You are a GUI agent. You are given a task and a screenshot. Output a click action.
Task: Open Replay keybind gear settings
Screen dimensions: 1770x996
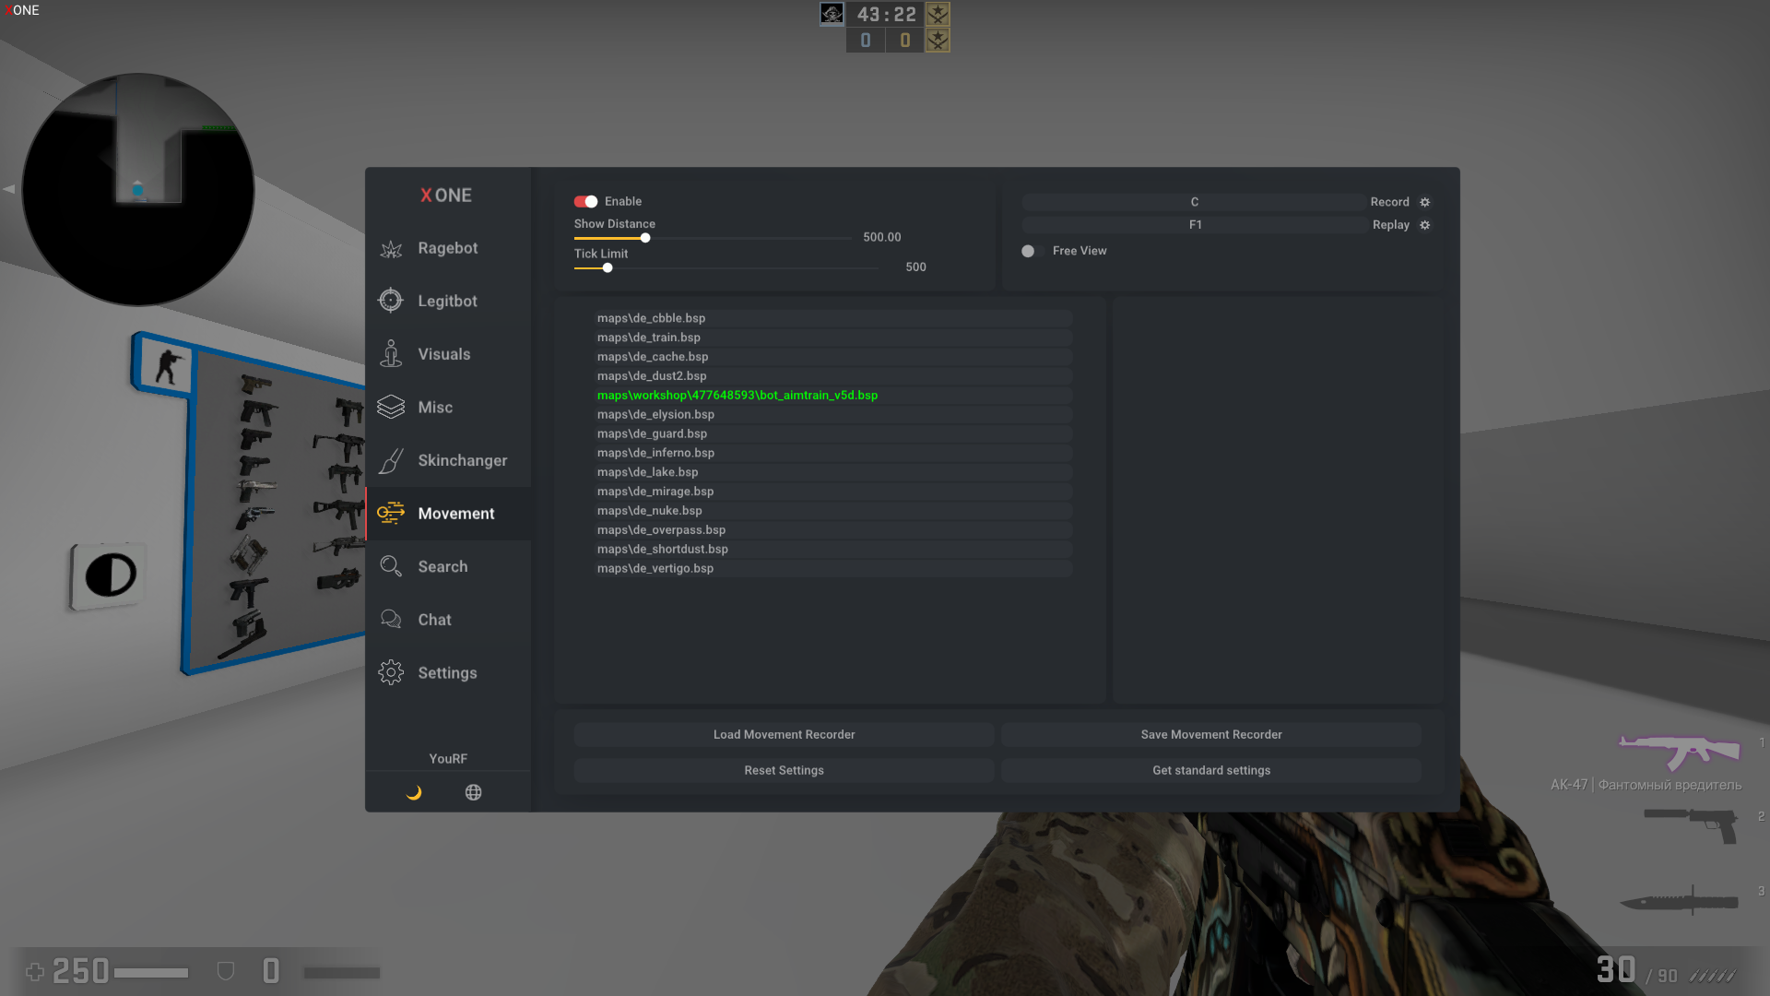tap(1424, 225)
